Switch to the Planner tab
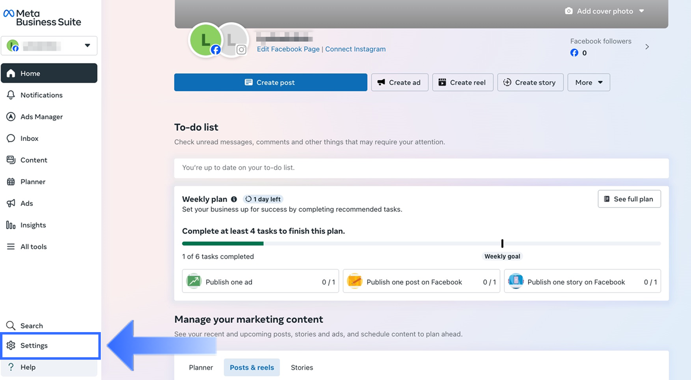The width and height of the screenshot is (691, 380). click(201, 367)
